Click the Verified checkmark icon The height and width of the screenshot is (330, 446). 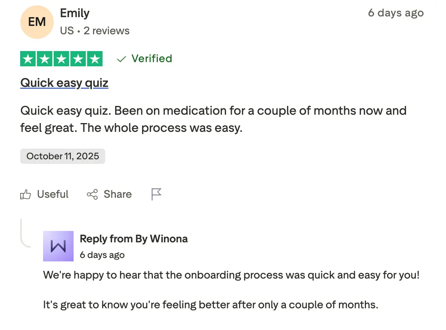[122, 59]
